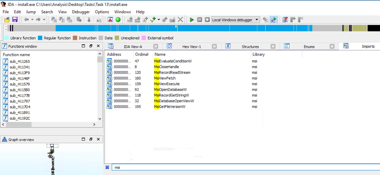Image resolution: width=380 pixels, height=175 pixels.
Task: Open the Local Windows debugger dropdown
Action: (257, 20)
